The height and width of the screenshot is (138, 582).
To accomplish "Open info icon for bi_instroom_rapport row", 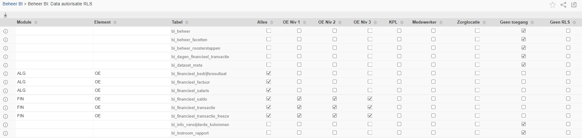I will [x=5, y=133].
